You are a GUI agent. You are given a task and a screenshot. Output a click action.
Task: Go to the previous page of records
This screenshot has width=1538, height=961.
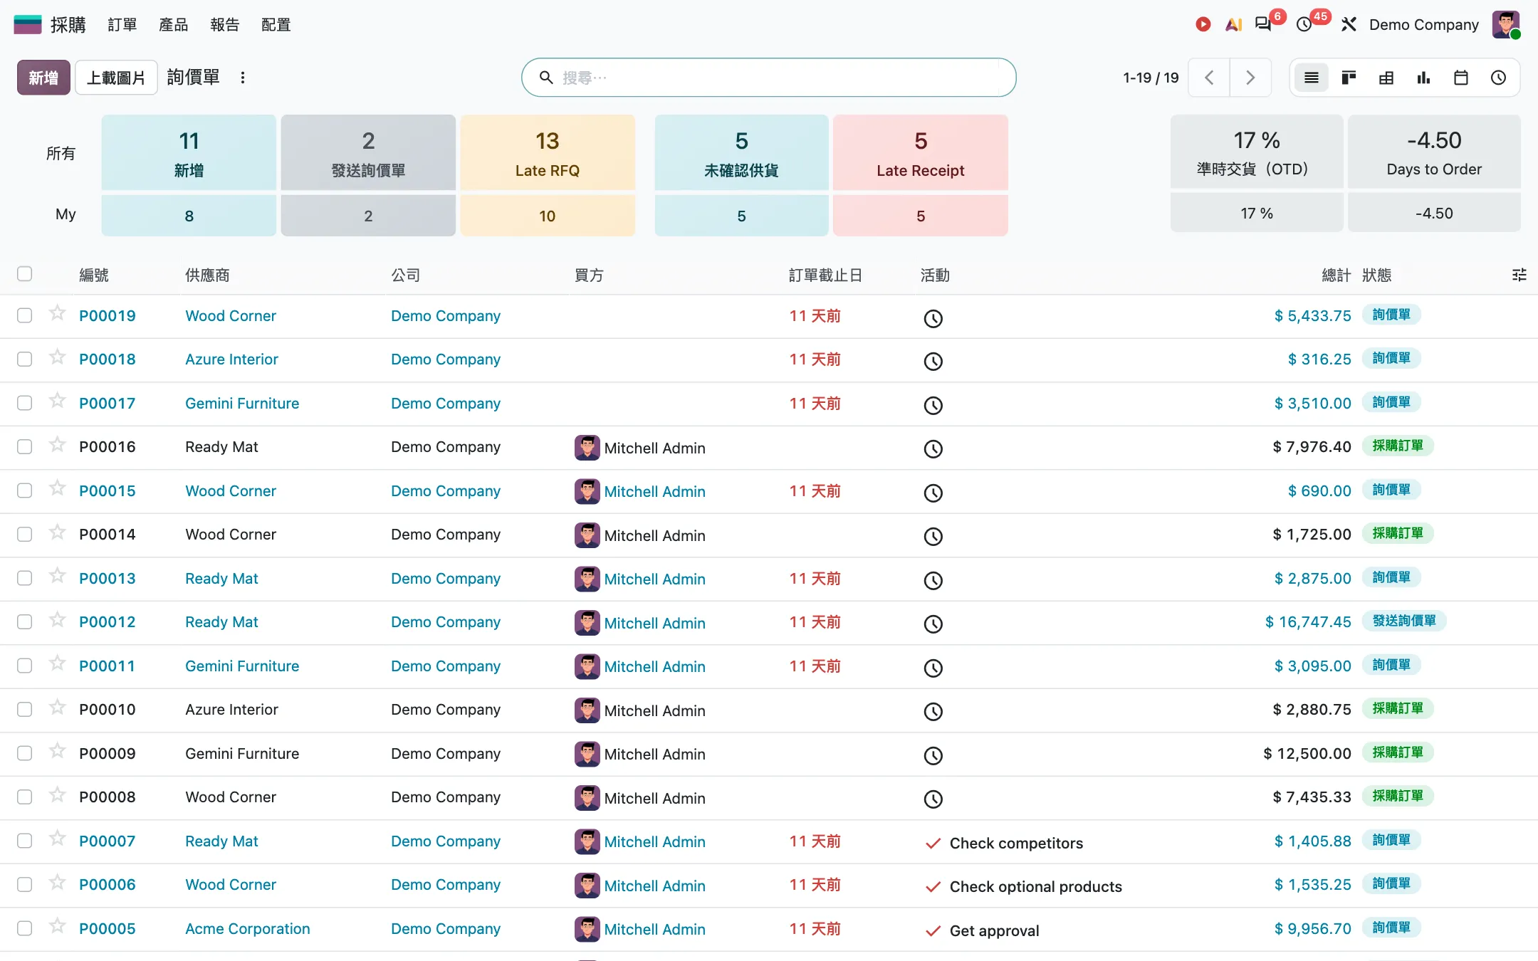(1209, 78)
